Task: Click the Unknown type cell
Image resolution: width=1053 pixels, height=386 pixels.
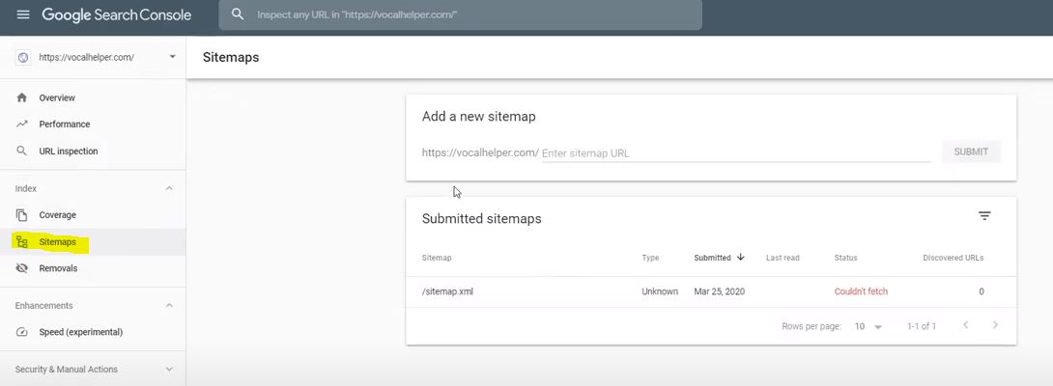Action: pyautogui.click(x=660, y=292)
